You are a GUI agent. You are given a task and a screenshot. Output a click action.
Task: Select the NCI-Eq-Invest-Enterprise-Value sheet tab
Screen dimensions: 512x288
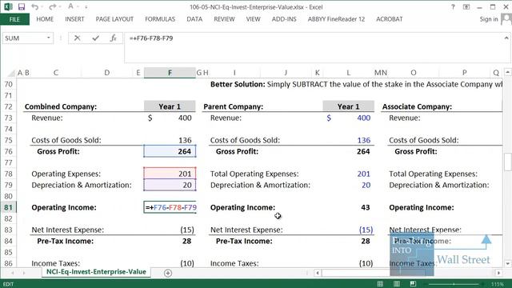[x=96, y=272]
